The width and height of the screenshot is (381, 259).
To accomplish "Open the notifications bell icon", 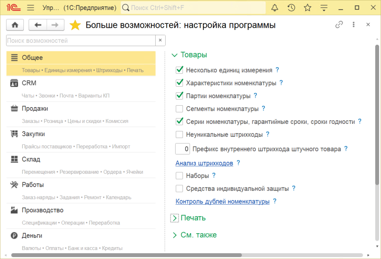I will 275,8.
